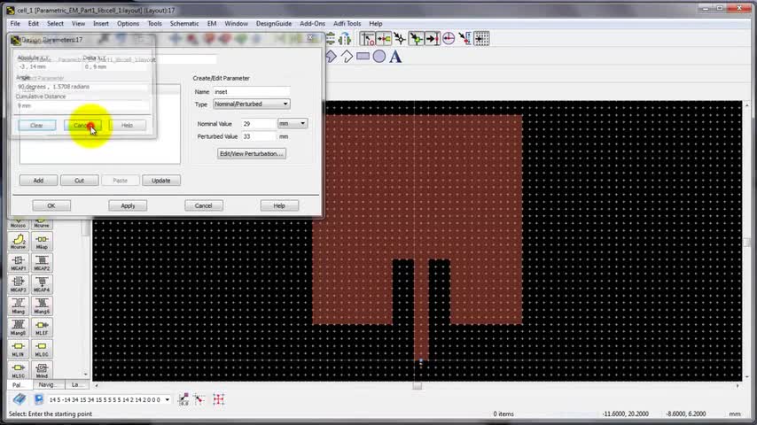
Task: Switch to the Navig... panel tab
Action: [x=47, y=384]
